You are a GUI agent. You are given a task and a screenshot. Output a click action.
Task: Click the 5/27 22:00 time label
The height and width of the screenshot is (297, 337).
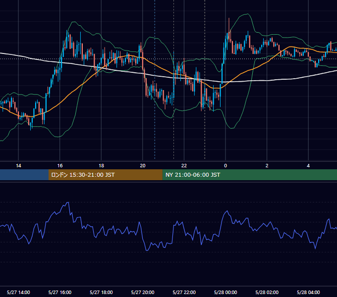[x=184, y=292]
